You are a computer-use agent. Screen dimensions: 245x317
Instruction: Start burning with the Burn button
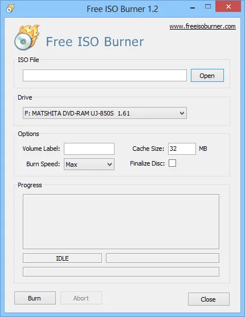point(35,298)
